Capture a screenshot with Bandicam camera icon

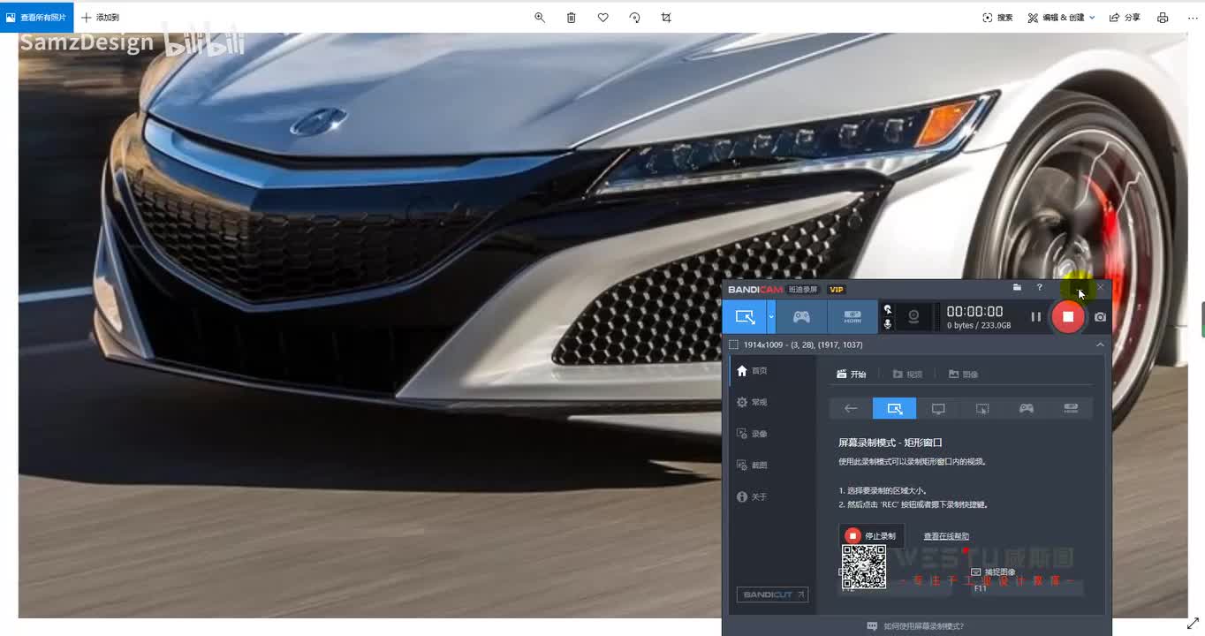(1100, 316)
